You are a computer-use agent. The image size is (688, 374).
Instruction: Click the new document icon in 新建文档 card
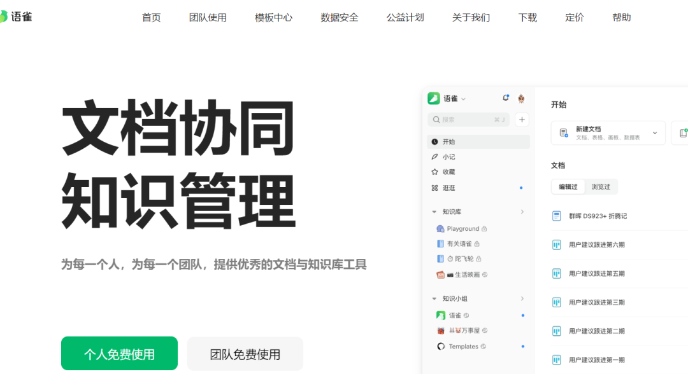(563, 133)
